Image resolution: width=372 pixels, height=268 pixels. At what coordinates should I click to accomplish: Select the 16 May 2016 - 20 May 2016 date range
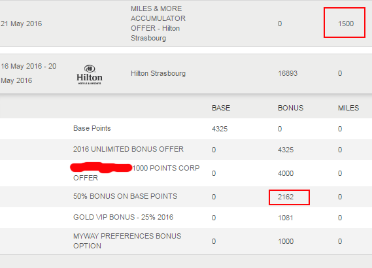[29, 73]
